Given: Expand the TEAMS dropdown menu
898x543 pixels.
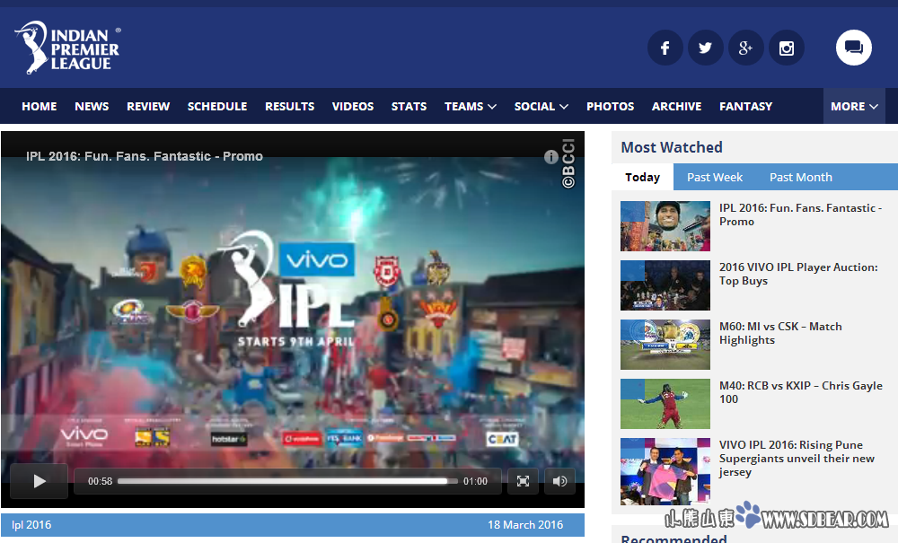Looking at the screenshot, I should (471, 107).
